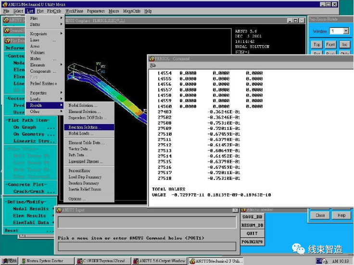
Task: Click QUIT in ANSYS Toolbar
Action: [252, 233]
